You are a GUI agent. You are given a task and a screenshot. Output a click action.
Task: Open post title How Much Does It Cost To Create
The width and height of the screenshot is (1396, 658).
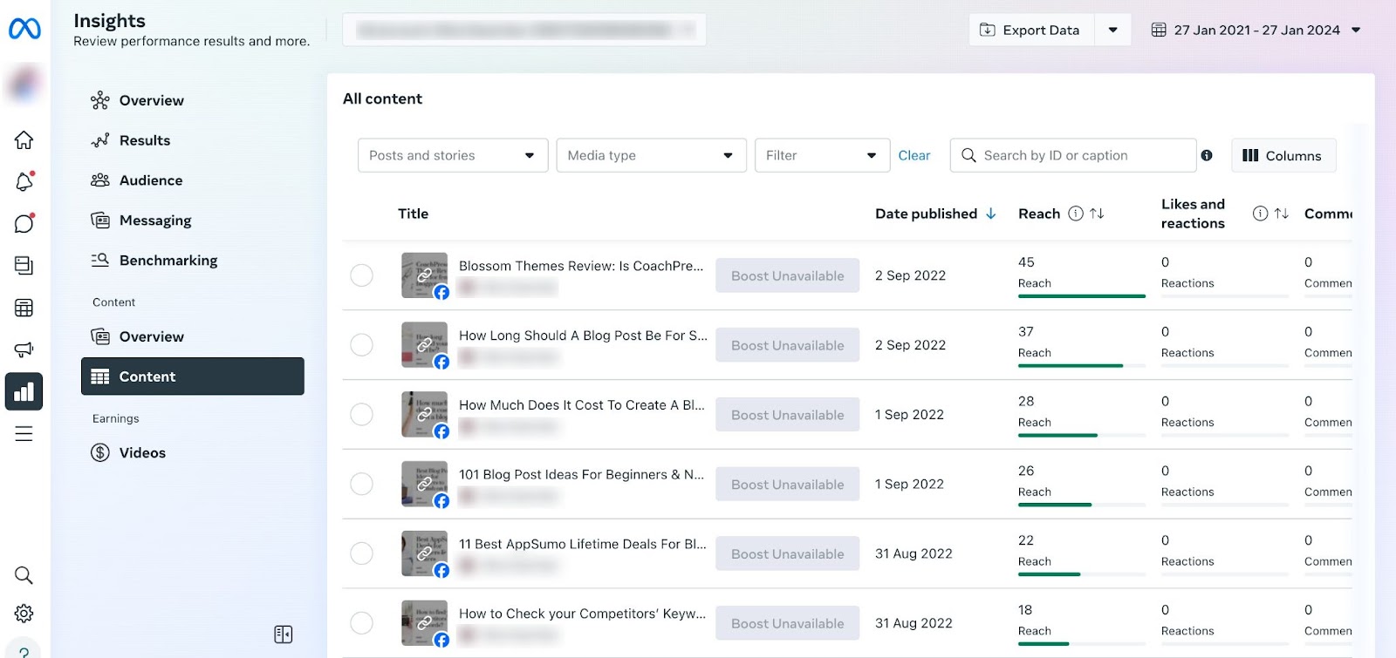582,405
